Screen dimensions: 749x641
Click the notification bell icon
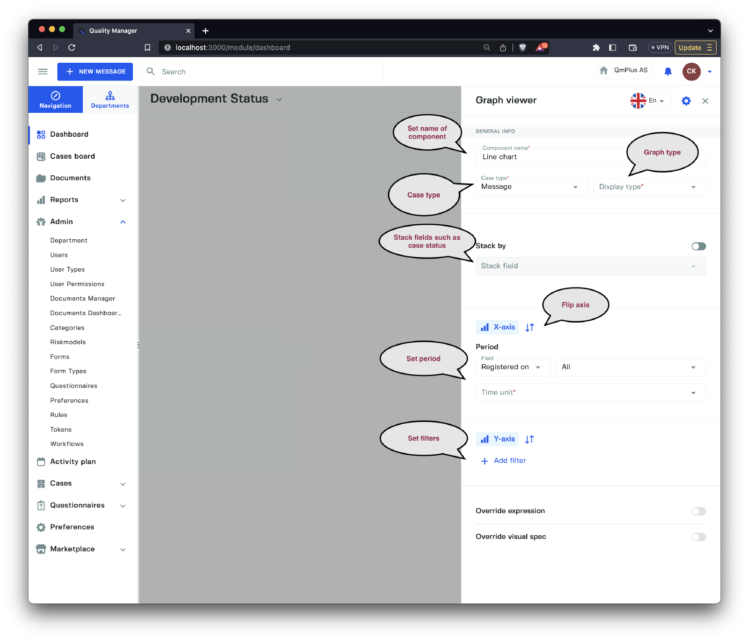point(668,72)
